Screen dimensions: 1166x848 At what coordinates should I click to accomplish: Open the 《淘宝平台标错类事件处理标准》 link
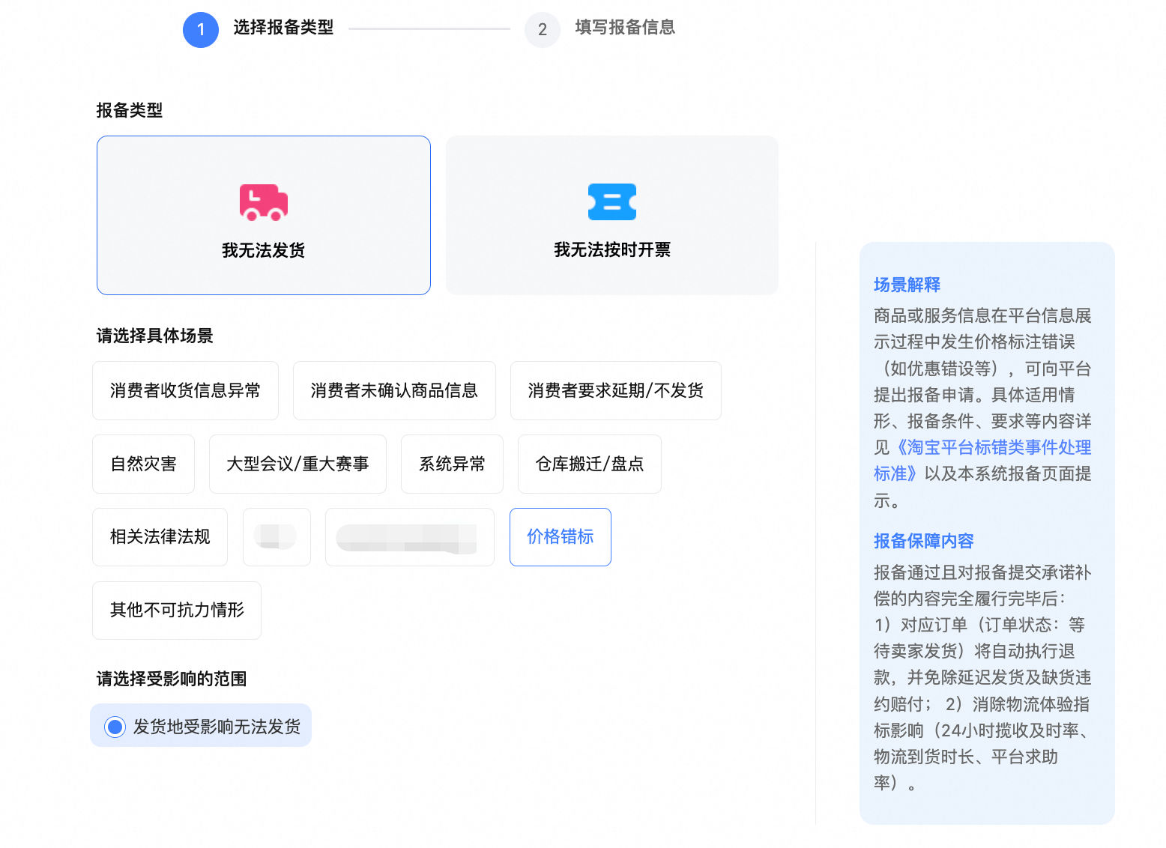(982, 460)
